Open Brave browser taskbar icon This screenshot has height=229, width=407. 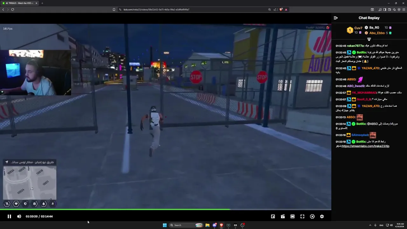coord(221,225)
